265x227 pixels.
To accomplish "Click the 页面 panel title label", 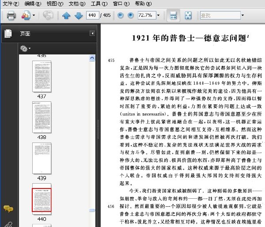I will point(25,34).
